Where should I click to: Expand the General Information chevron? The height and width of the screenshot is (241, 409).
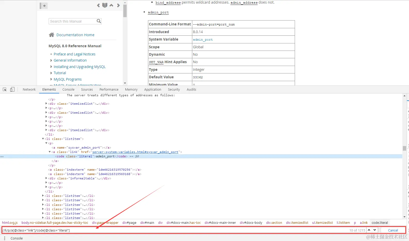(x=51, y=60)
